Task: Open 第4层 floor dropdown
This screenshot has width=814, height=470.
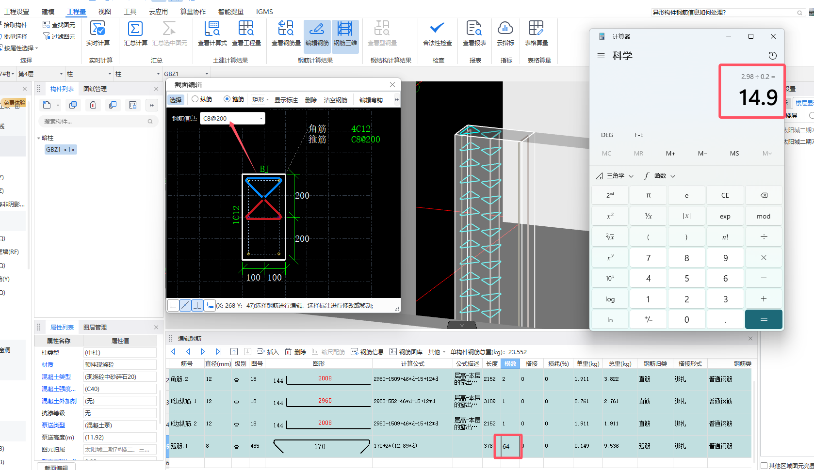Action: 41,74
